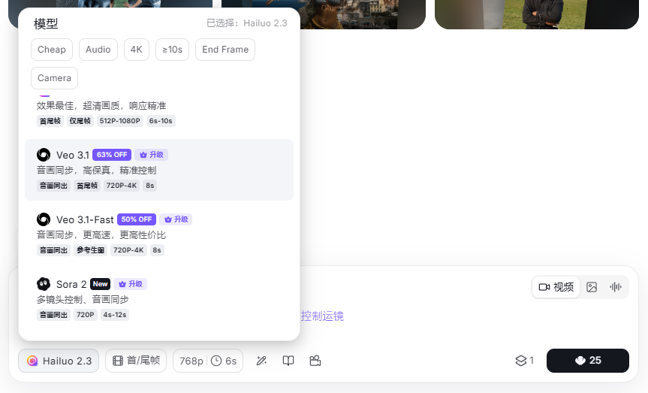Click the 参考生图 tag under Veo 3.1-Fast
648x393 pixels.
[x=91, y=250]
